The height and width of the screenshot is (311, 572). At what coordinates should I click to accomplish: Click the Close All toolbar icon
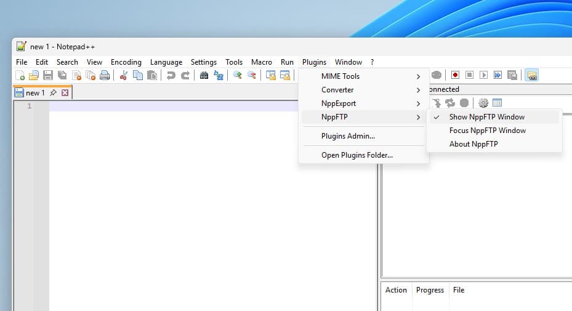(x=91, y=75)
